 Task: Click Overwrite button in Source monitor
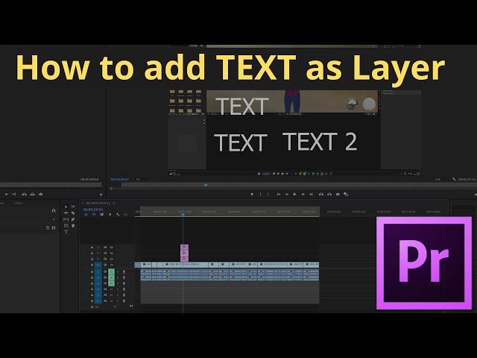point(33,194)
